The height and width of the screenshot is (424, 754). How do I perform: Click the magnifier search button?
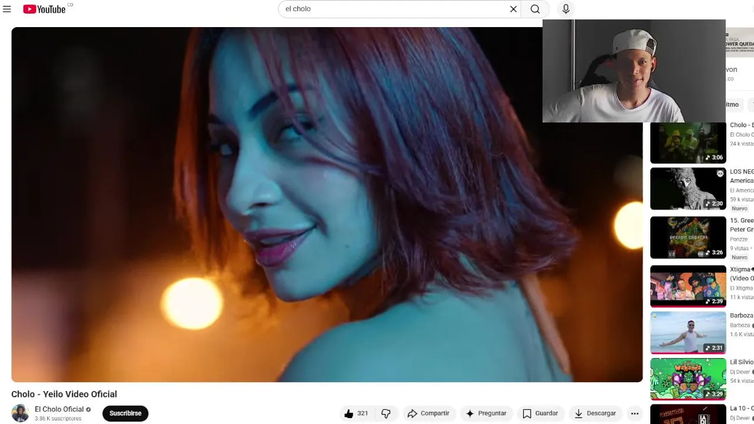(535, 9)
